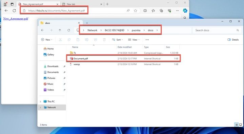The image size is (244, 134).
Task: Open Edge profile avatar icon
Action: tap(5, 4)
